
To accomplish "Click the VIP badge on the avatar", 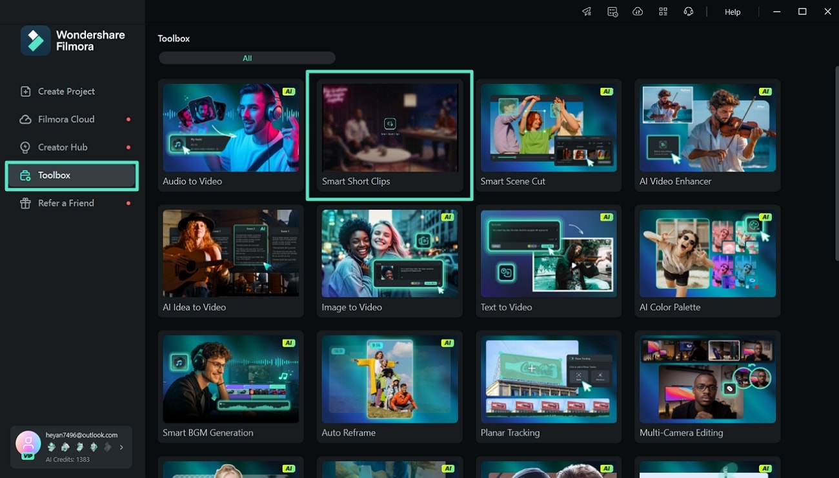I will coord(27,456).
